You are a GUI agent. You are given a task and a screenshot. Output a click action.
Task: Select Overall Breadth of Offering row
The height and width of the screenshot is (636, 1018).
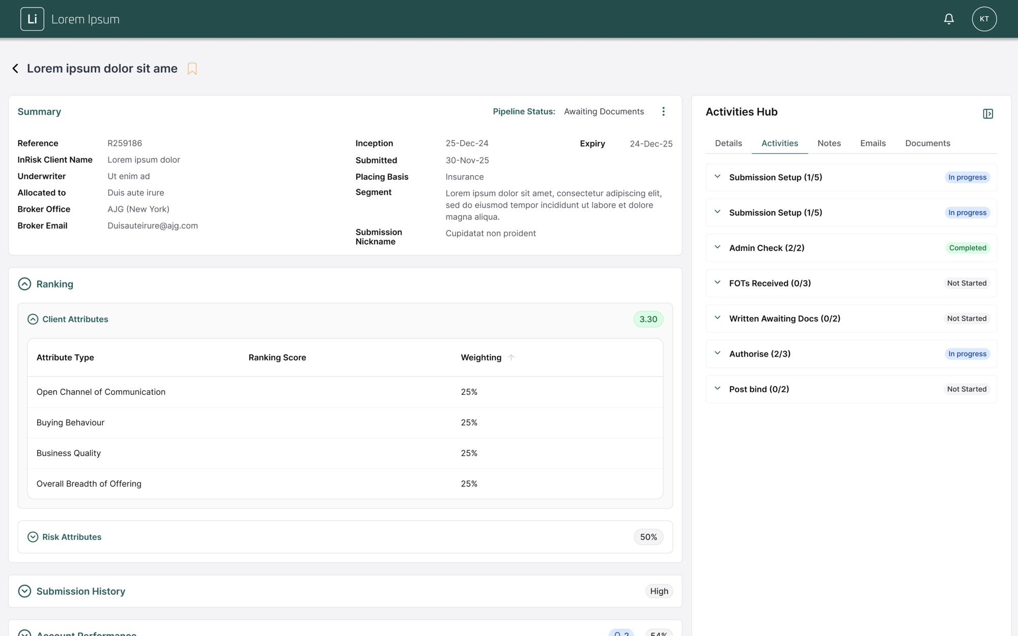point(345,483)
